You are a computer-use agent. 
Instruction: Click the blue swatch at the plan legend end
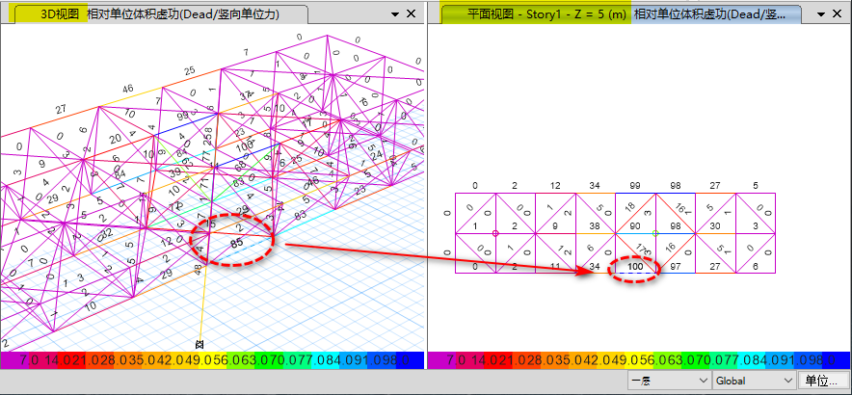click(x=840, y=360)
